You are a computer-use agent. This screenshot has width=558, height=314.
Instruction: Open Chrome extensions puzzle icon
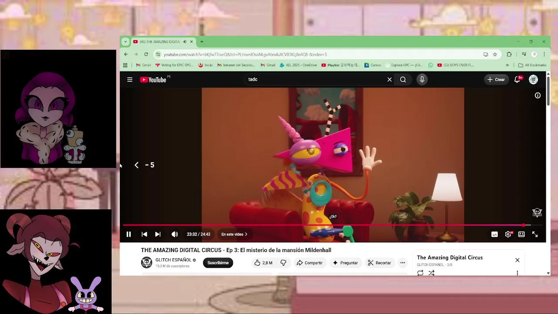509,55
